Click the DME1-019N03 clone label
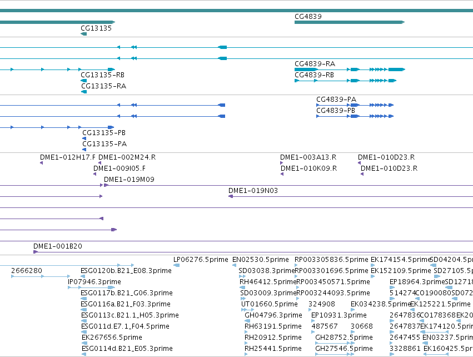The image size is (473, 357). tap(253, 191)
